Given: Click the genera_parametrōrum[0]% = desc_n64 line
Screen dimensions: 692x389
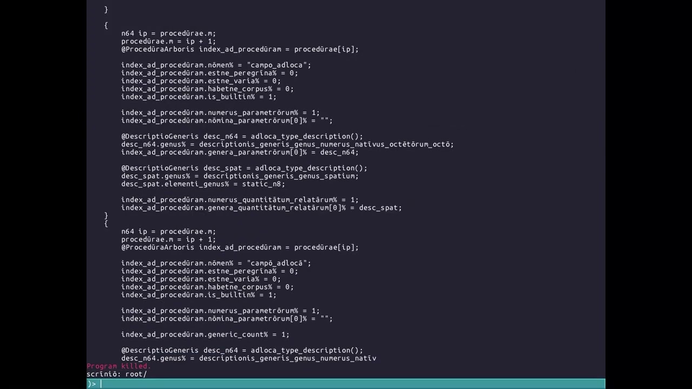Looking at the screenshot, I should 240,152.
